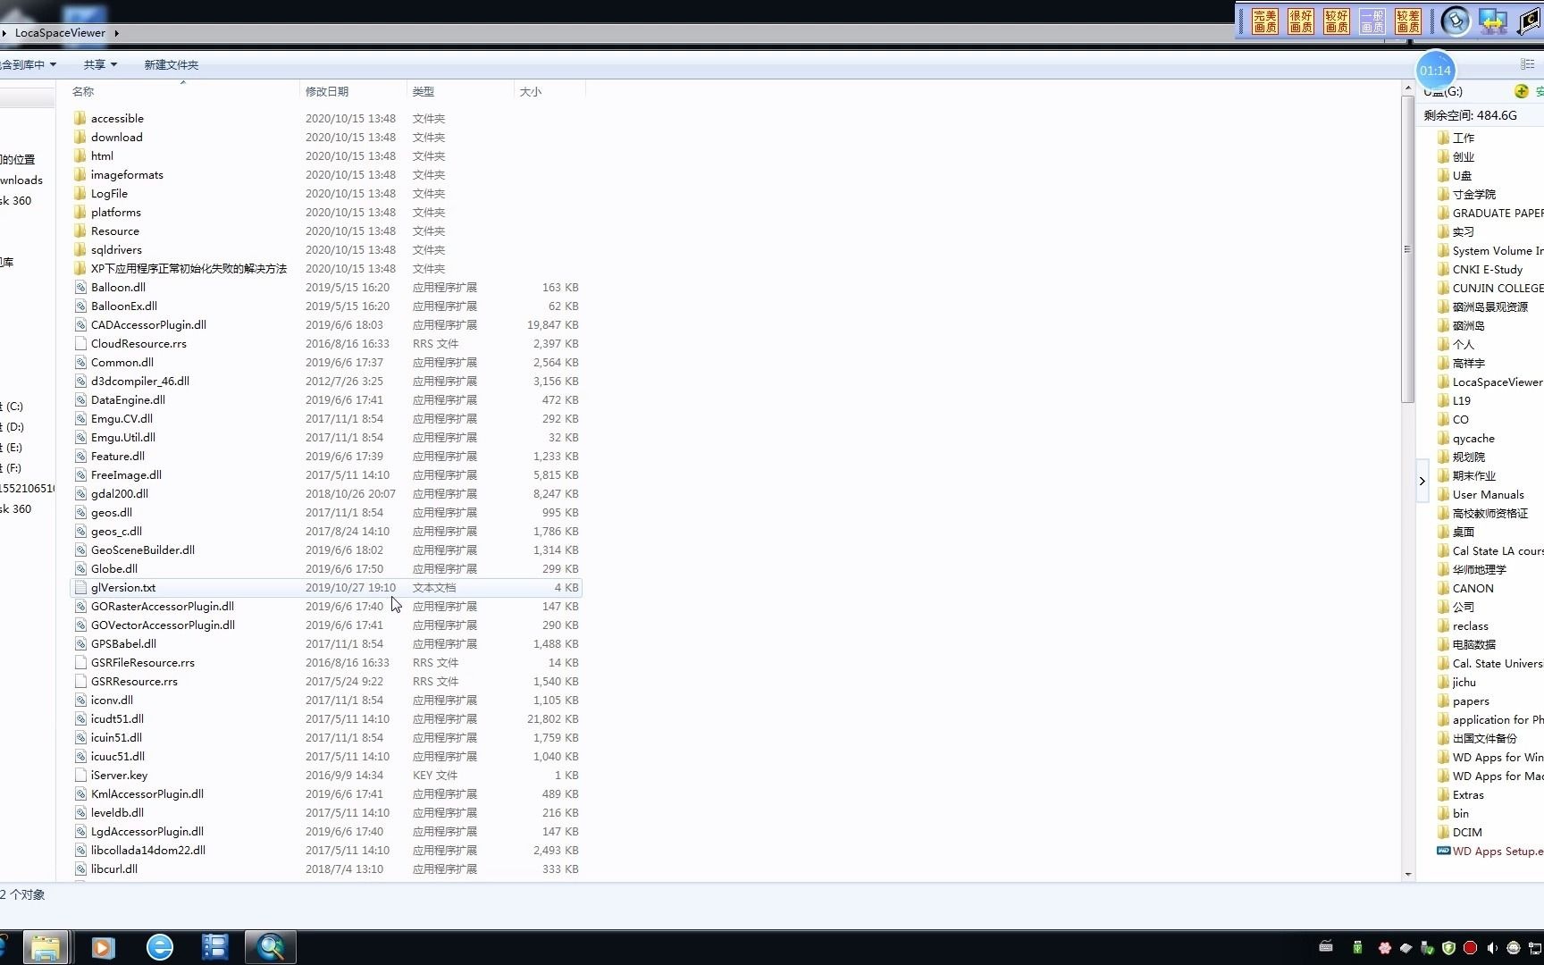1544x965 pixels.
Task: Click the keyboard input icon in the tray
Action: pyautogui.click(x=1326, y=947)
